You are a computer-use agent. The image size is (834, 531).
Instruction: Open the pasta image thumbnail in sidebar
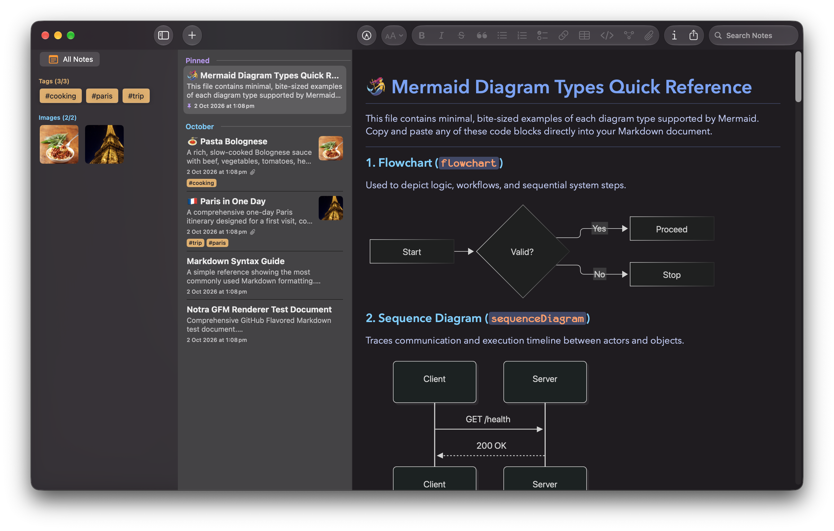coord(59,144)
